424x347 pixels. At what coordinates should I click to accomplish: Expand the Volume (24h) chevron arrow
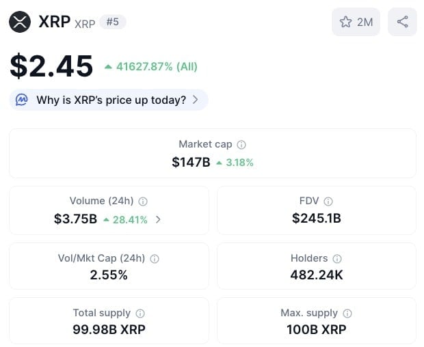coord(159,219)
